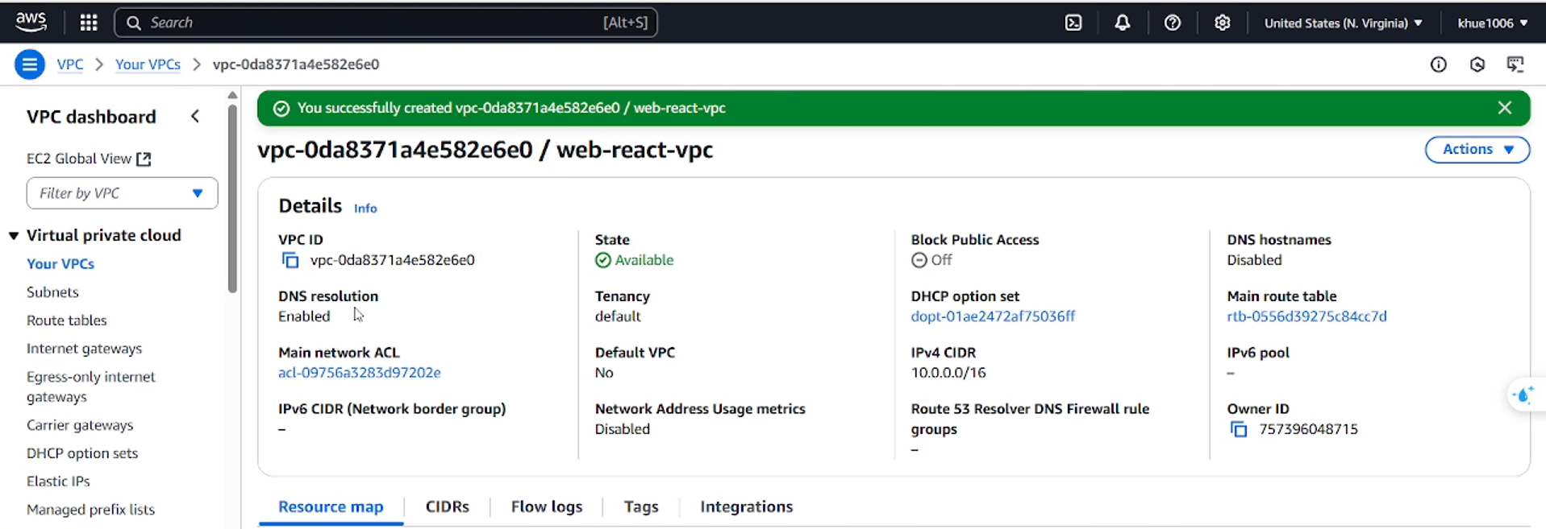Screen dimensions: 1546x529
Task: Click the sidebar scrollbar up arrow
Action: [232, 95]
